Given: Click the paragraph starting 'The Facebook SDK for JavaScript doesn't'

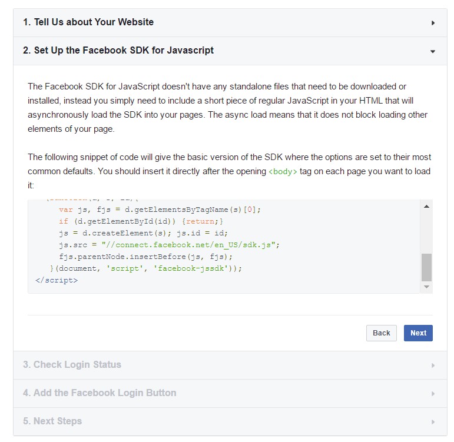Looking at the screenshot, I should [227, 108].
